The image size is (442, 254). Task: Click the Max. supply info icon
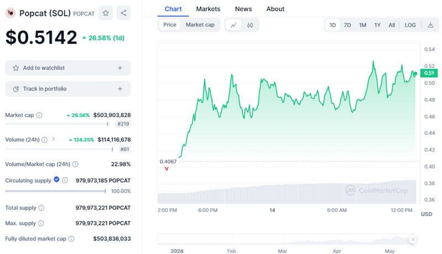coord(41,223)
